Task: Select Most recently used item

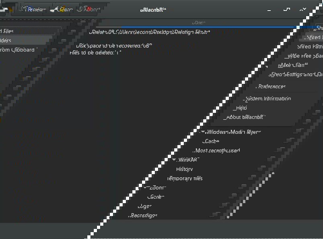Action: [216, 150]
